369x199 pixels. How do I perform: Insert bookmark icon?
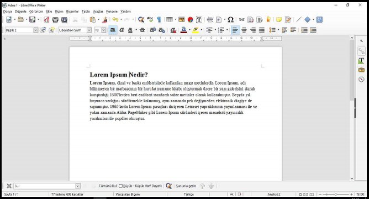tap(268, 19)
